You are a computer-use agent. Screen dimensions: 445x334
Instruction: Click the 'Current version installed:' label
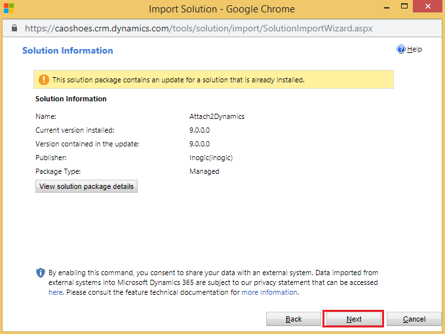pos(75,130)
